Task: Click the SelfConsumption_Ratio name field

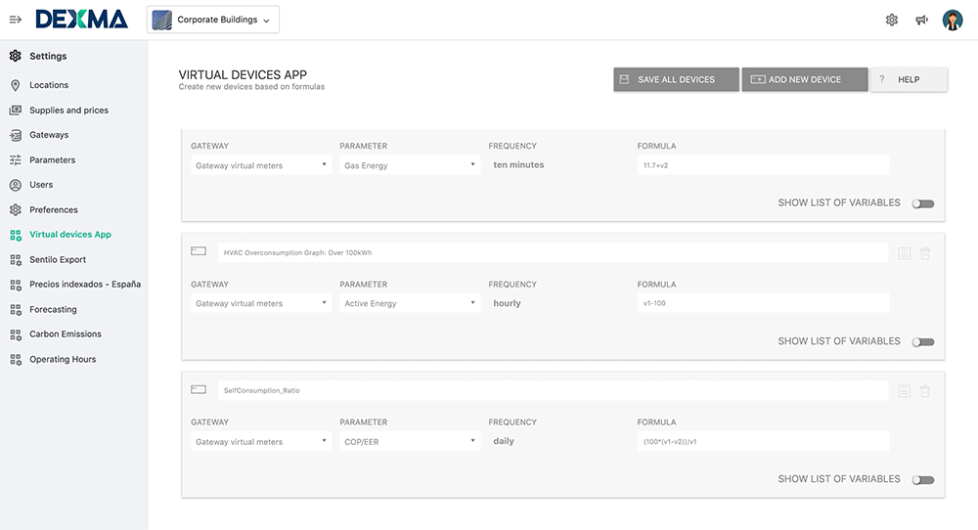Action: coord(553,390)
